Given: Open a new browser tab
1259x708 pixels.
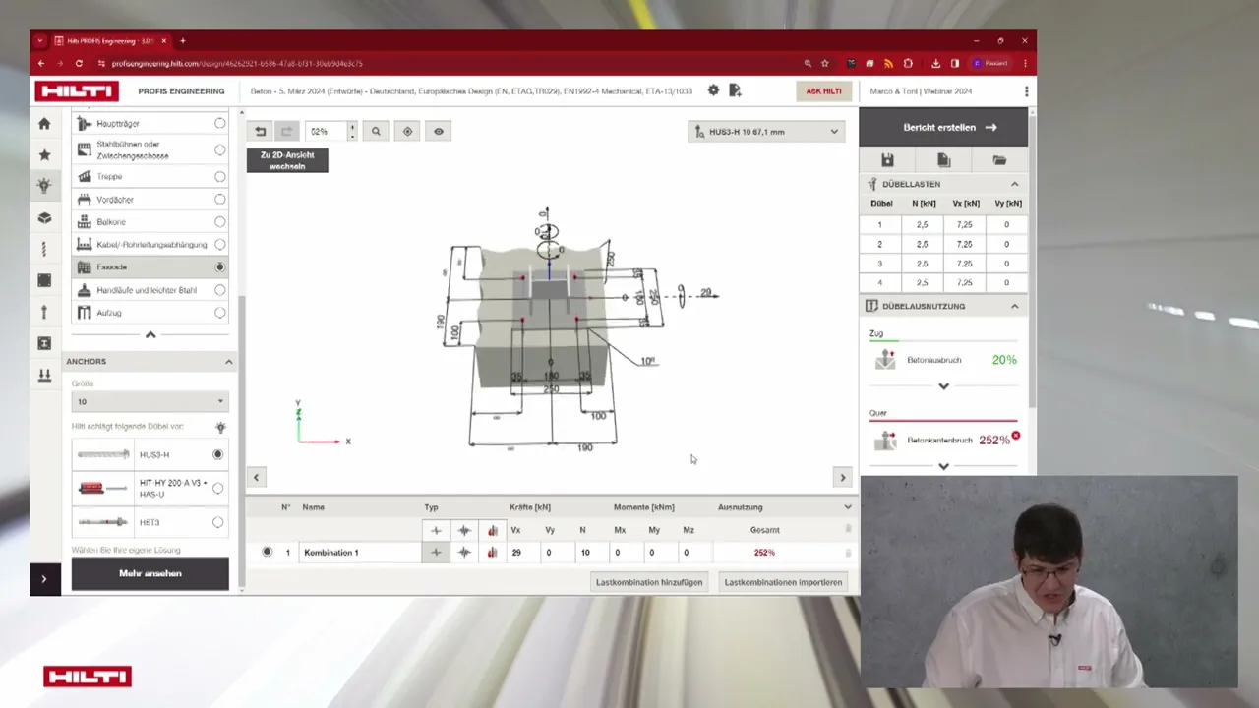Looking at the screenshot, I should pos(183,41).
